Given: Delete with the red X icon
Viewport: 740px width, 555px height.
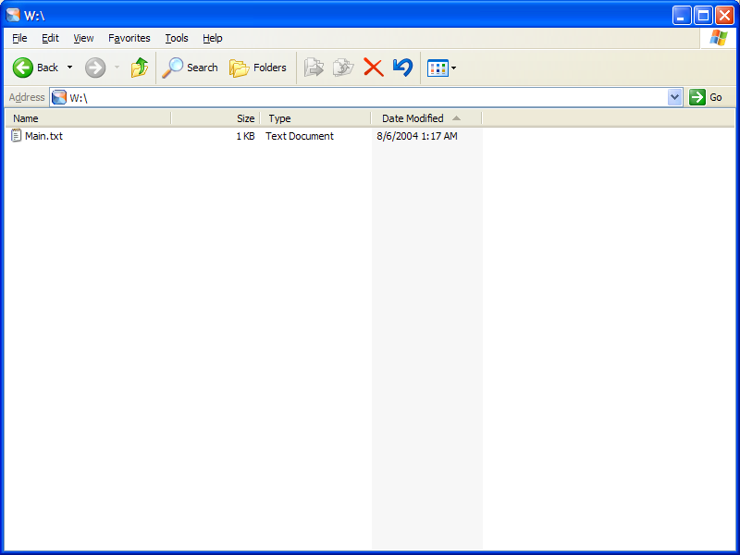Looking at the screenshot, I should tap(374, 68).
